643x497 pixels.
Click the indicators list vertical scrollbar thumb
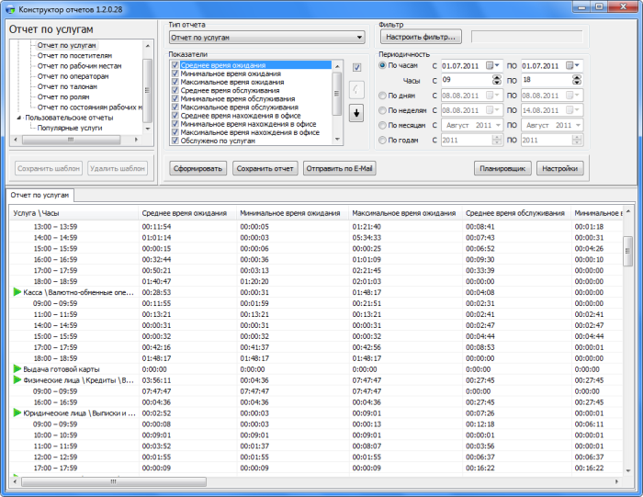point(337,94)
